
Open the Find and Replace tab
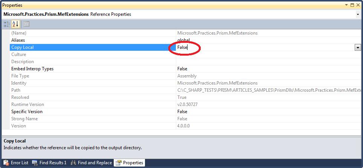(91, 163)
